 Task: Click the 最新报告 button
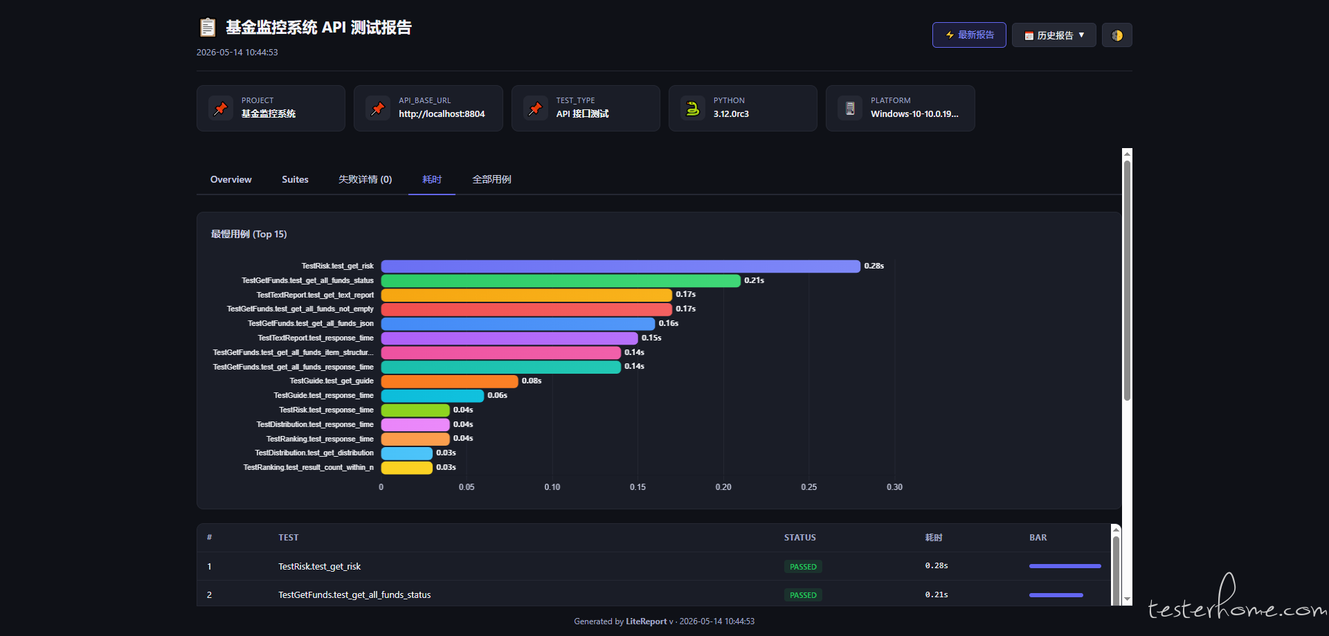click(x=969, y=35)
